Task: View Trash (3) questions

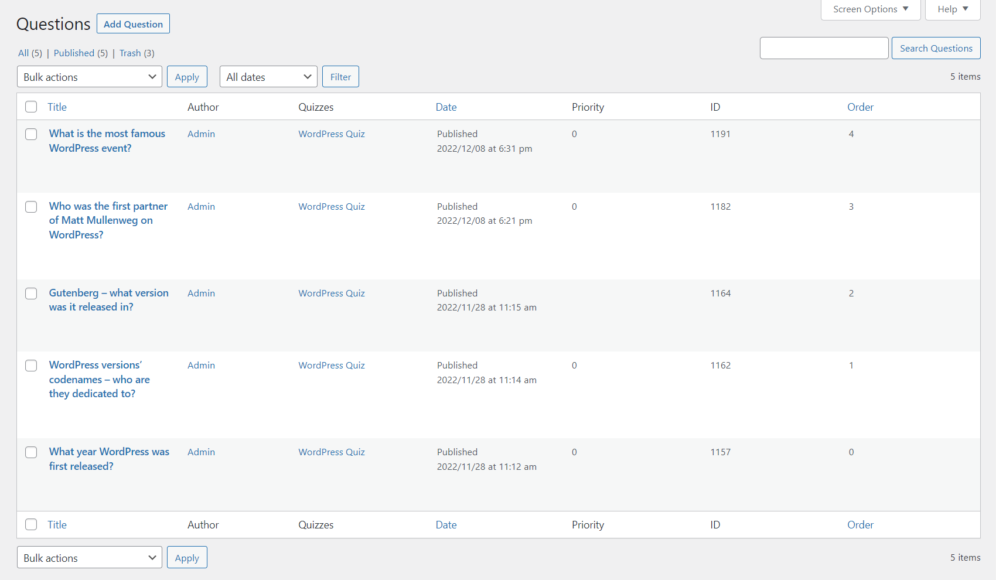Action: coord(137,53)
